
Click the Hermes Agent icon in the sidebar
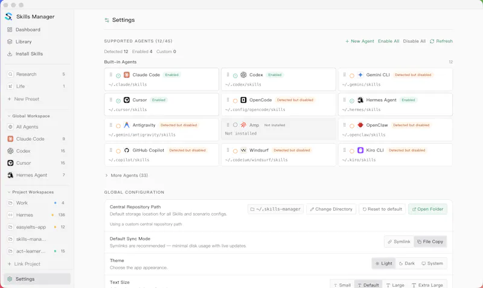click(10, 175)
